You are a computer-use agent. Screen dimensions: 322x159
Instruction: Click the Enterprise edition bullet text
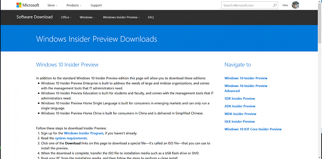click(125, 86)
